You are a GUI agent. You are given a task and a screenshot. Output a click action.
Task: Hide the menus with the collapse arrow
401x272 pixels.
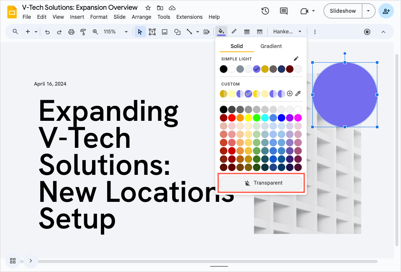click(x=383, y=32)
